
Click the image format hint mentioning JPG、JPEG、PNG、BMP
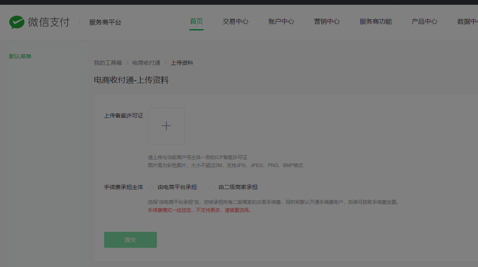click(225, 165)
